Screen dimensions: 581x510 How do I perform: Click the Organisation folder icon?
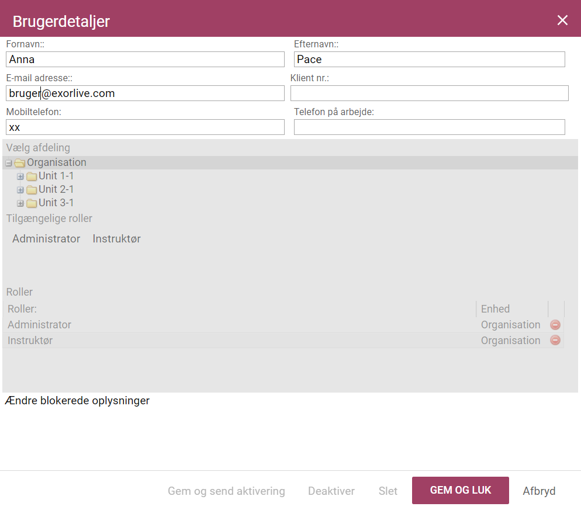click(x=20, y=162)
